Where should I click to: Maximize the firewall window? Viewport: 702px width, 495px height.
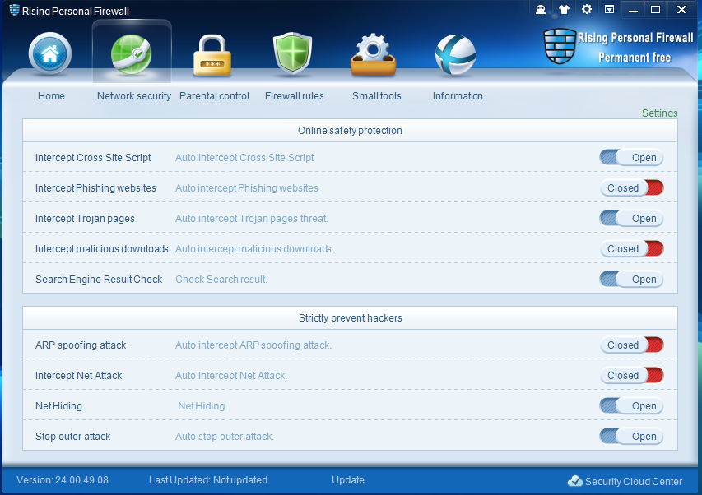click(x=655, y=9)
